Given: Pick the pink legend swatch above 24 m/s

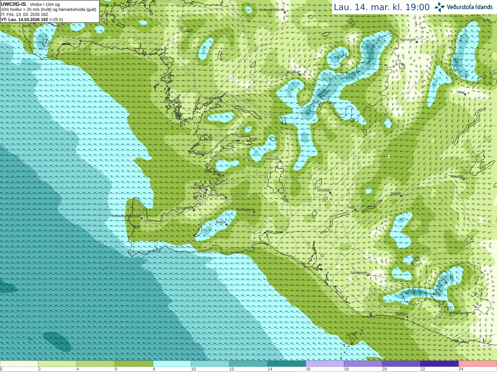Looking at the screenshot, I should click(478, 364).
